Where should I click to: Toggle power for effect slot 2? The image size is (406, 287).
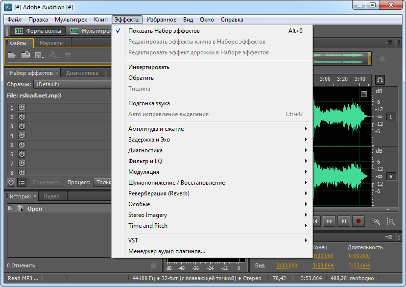click(x=22, y=117)
